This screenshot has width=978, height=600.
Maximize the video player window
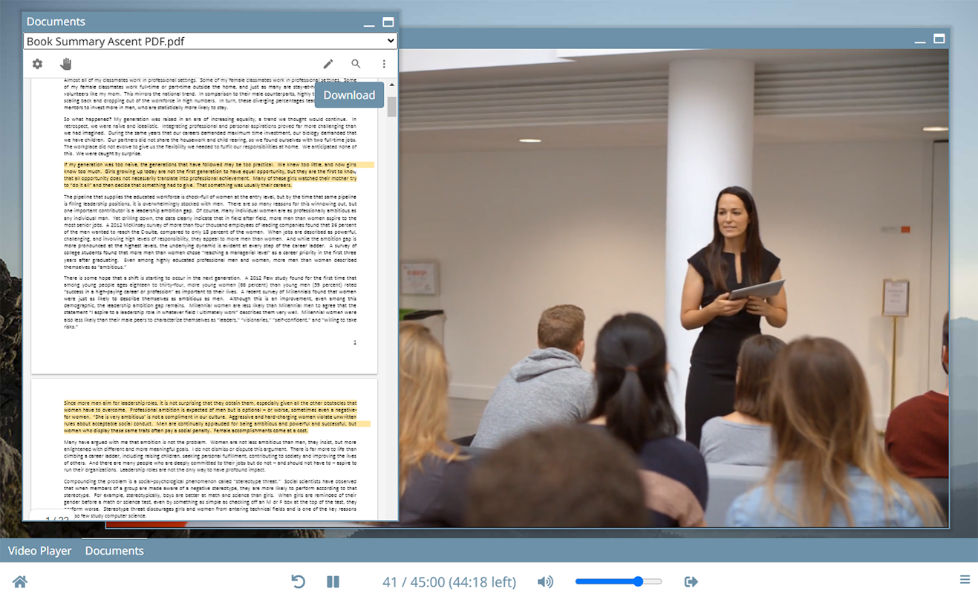939,39
